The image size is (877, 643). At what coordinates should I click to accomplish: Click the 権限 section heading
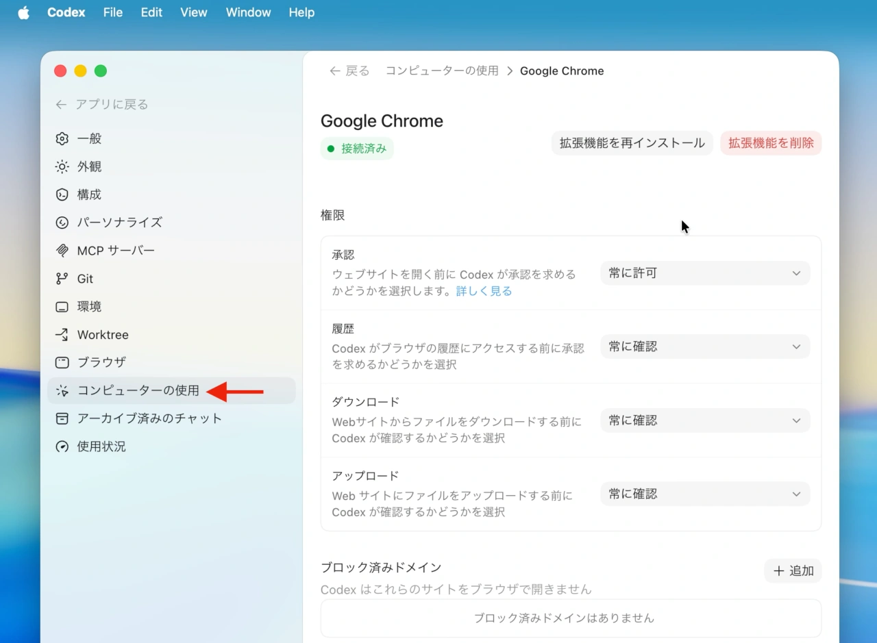(333, 215)
